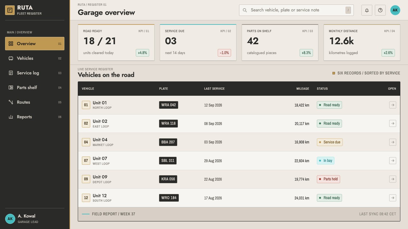Click the Vehicles bus icon in sidebar
This screenshot has height=229, width=408.
point(11,58)
